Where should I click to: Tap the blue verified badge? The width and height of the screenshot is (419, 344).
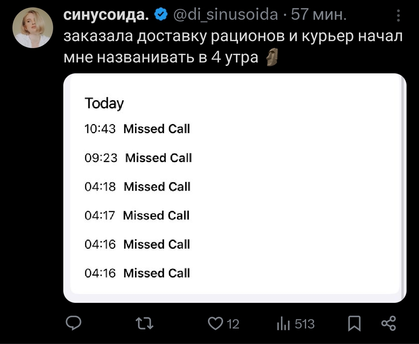click(x=161, y=14)
